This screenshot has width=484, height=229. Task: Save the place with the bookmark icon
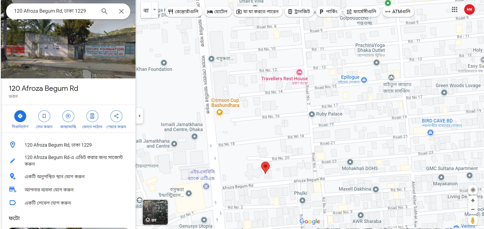pyautogui.click(x=44, y=116)
